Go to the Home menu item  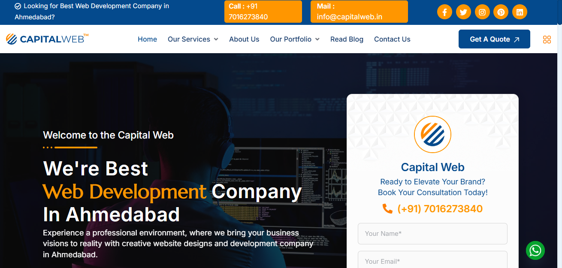[x=147, y=39]
